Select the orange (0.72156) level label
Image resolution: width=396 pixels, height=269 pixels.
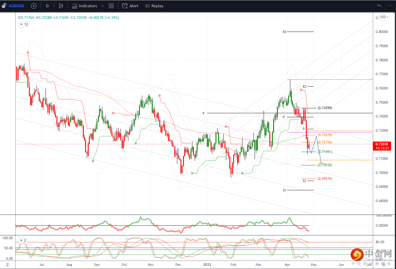pyautogui.click(x=325, y=142)
